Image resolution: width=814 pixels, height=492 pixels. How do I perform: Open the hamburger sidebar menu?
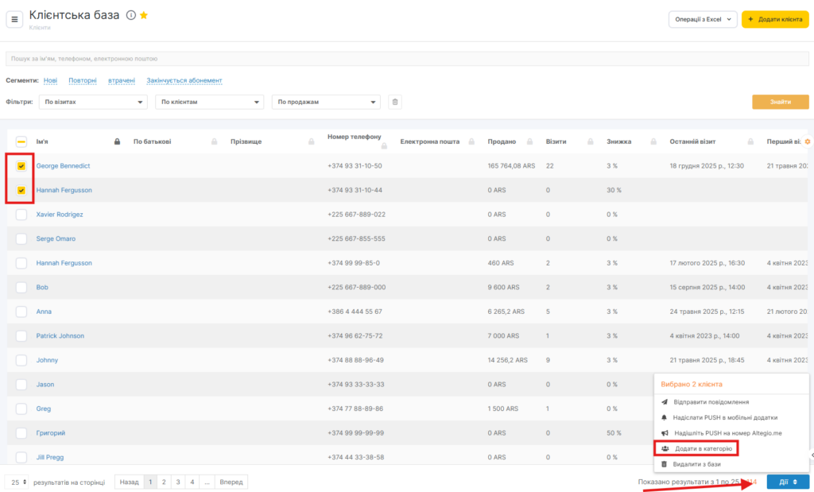(x=14, y=19)
